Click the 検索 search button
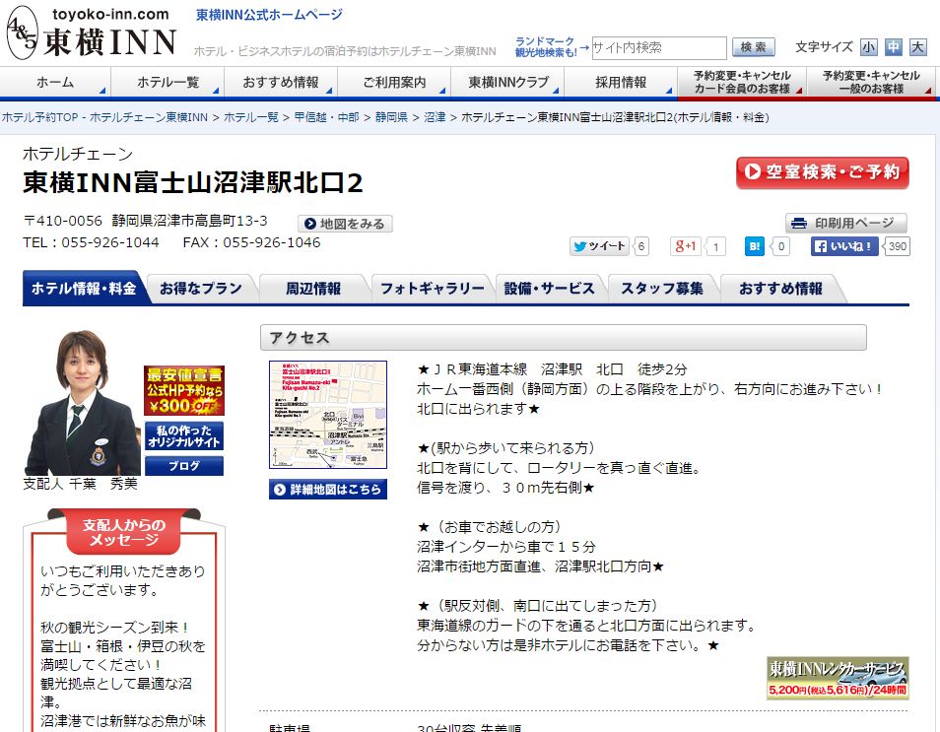Viewport: 940px width, 732px height. (x=754, y=47)
